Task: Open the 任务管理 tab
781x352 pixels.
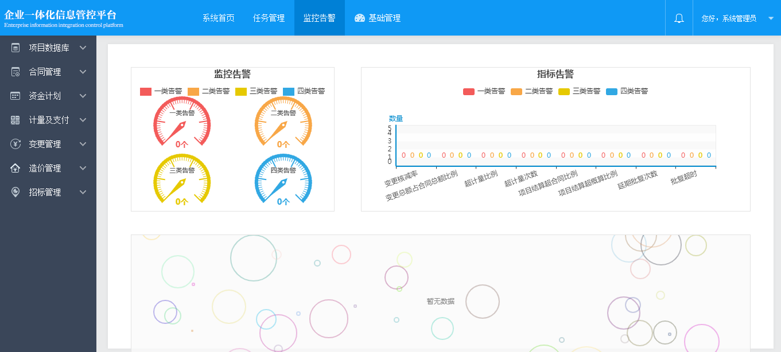Action: tap(269, 18)
